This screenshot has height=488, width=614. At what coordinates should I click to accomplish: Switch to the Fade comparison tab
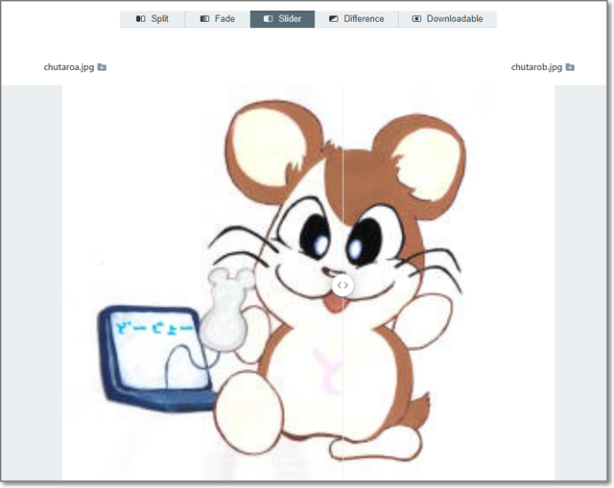pyautogui.click(x=224, y=19)
